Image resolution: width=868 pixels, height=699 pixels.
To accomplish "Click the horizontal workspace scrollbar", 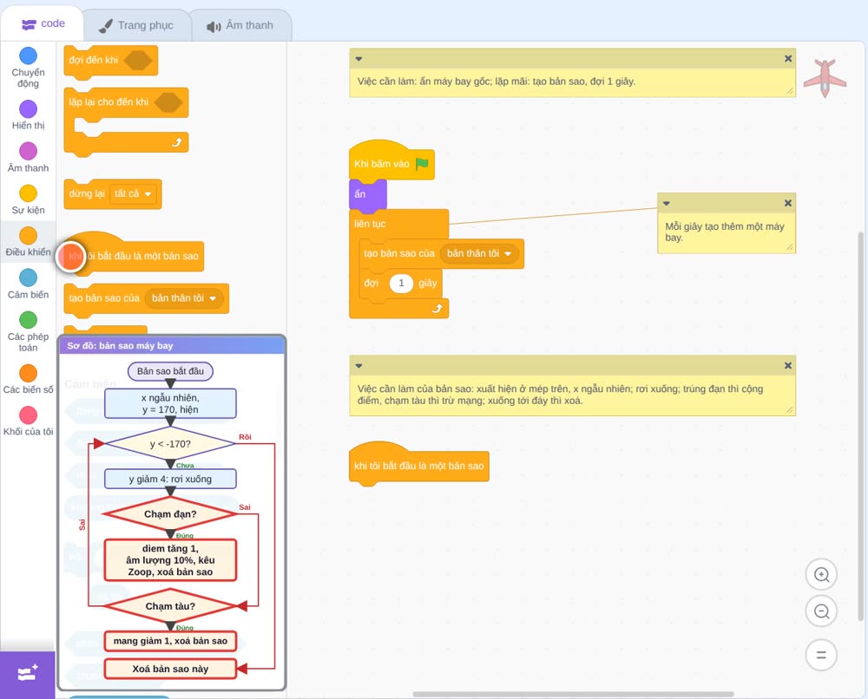I will 573,694.
